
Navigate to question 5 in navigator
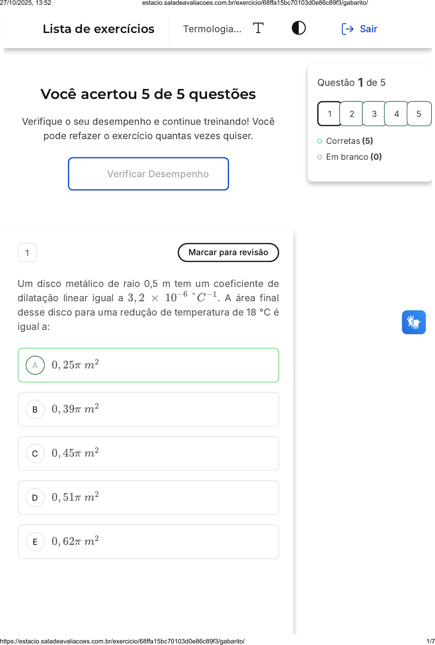click(419, 114)
